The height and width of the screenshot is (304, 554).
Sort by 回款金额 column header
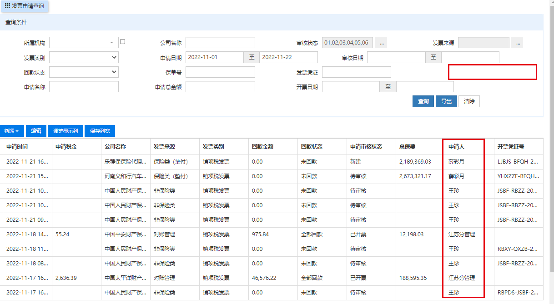[x=262, y=147]
